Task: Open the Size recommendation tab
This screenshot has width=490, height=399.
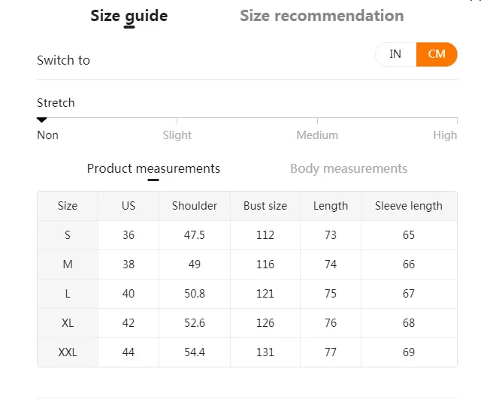Action: point(322,16)
